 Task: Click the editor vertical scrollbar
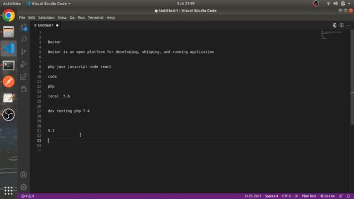pos(352,77)
